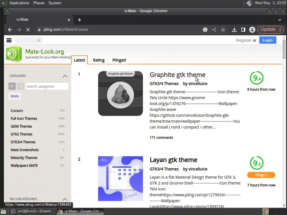Show desktop via bottom-left panel icon
The image size is (287, 215).
tap(3, 212)
